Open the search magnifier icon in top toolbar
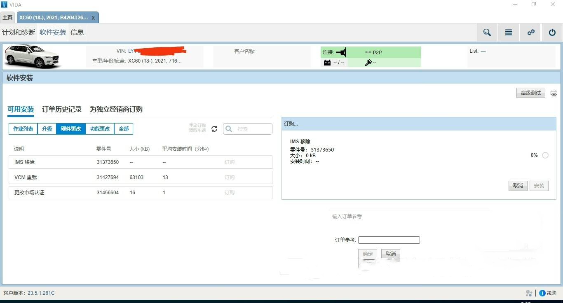Image resolution: width=563 pixels, height=303 pixels. click(x=487, y=33)
